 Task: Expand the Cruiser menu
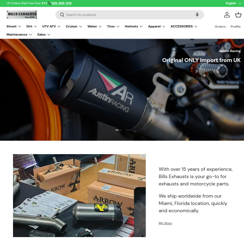74,26
